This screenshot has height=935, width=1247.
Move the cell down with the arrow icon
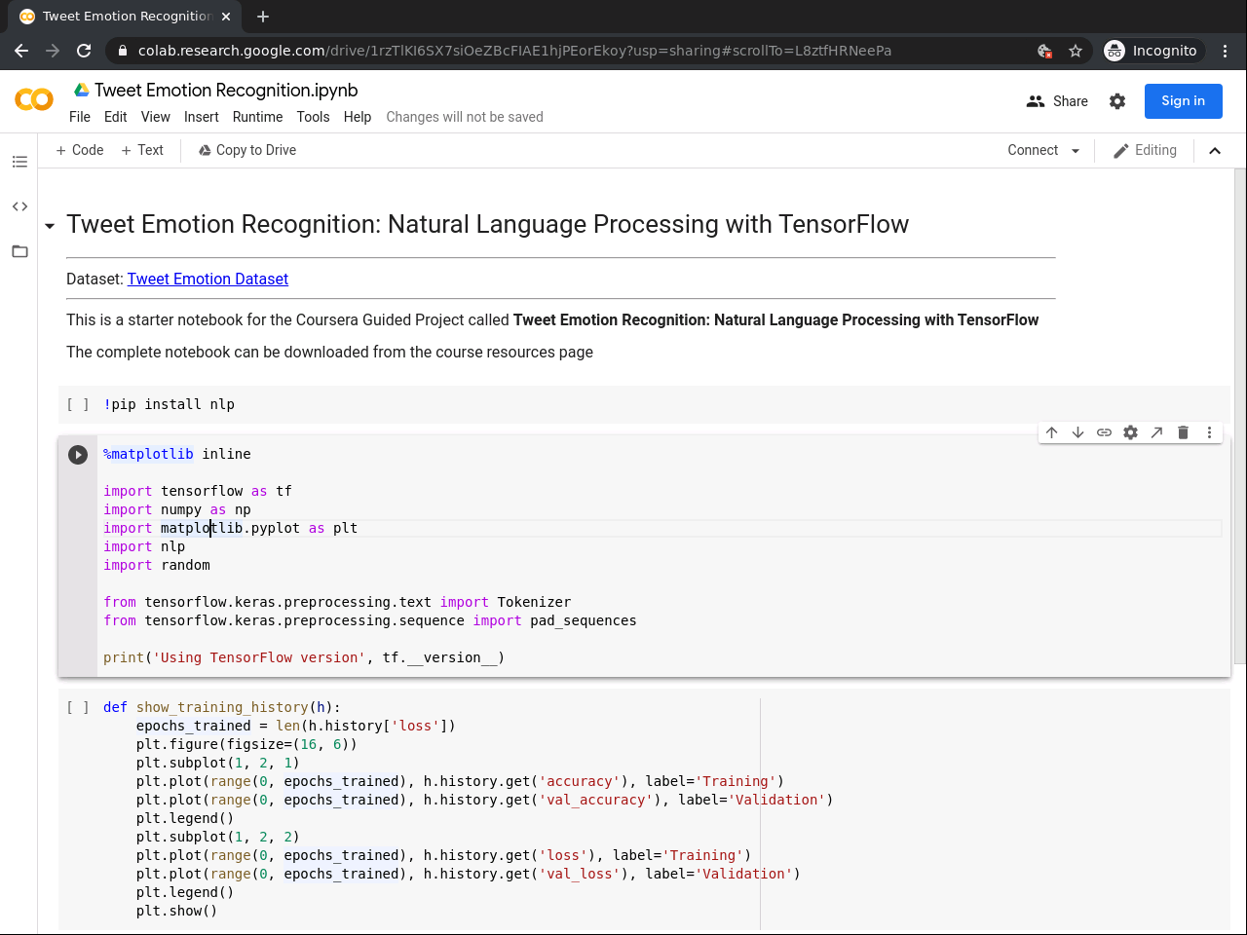1077,432
